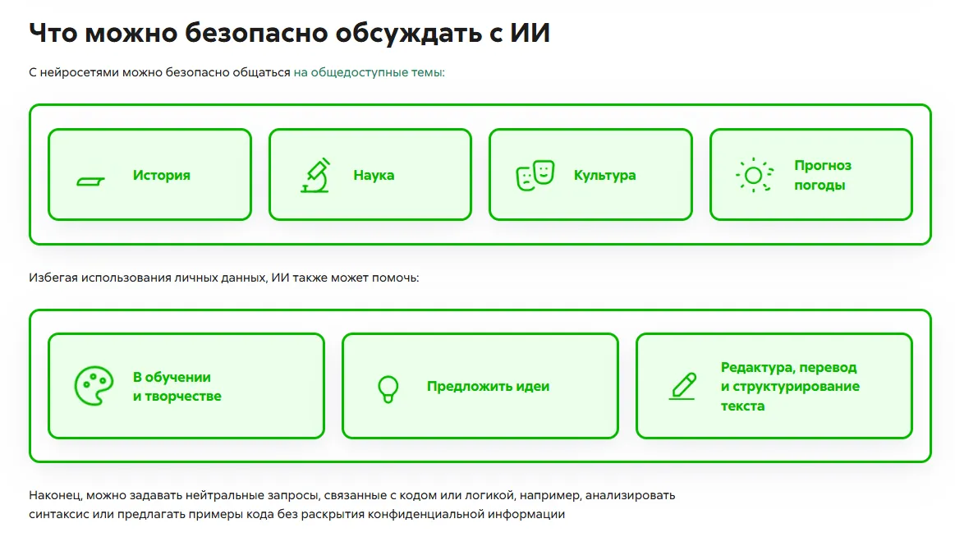This screenshot has height=537, width=955.
Task: Click the theater masks icon on Культура
Action: [535, 174]
